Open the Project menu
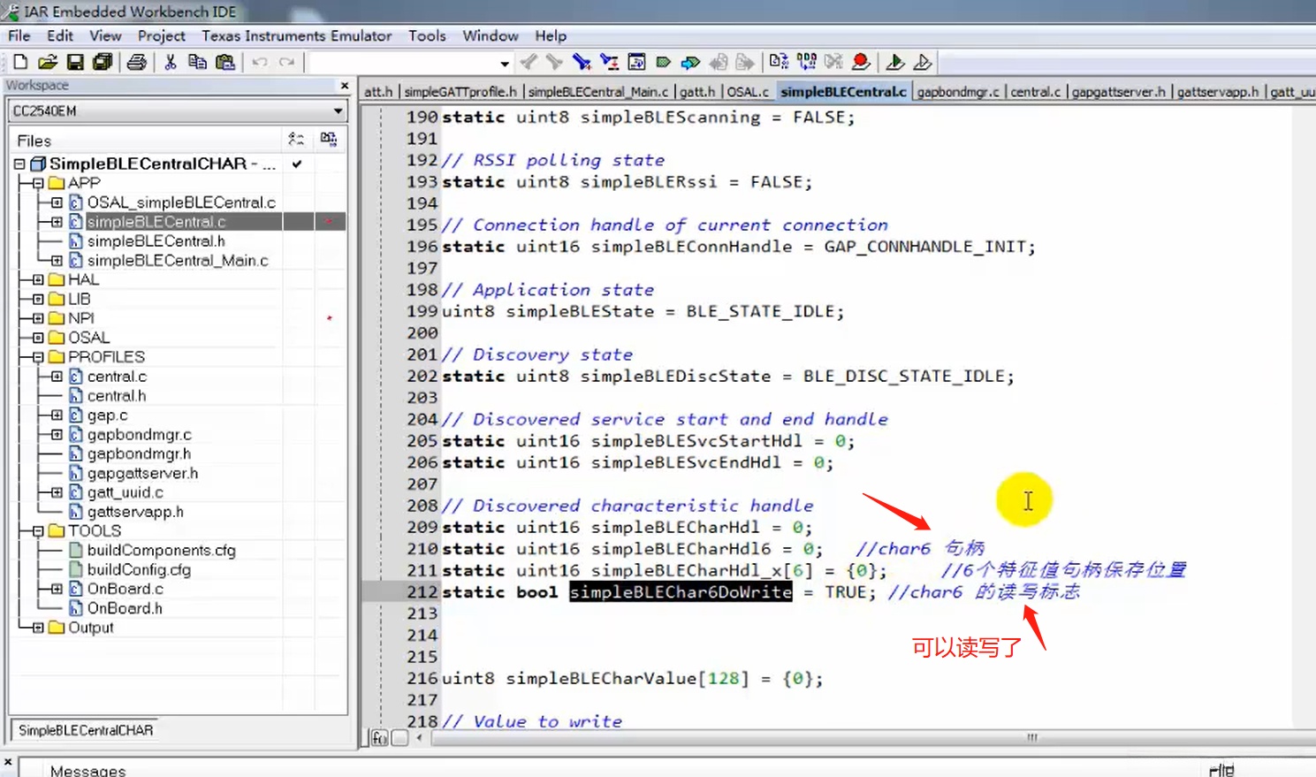 click(161, 36)
